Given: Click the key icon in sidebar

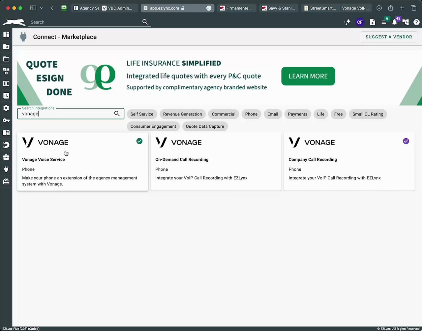Looking at the screenshot, I should coord(6,120).
